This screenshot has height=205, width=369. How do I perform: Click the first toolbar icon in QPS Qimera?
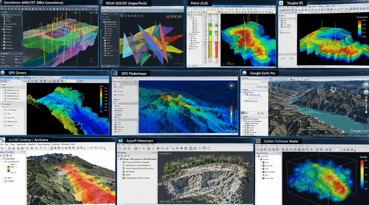click(x=2, y=81)
